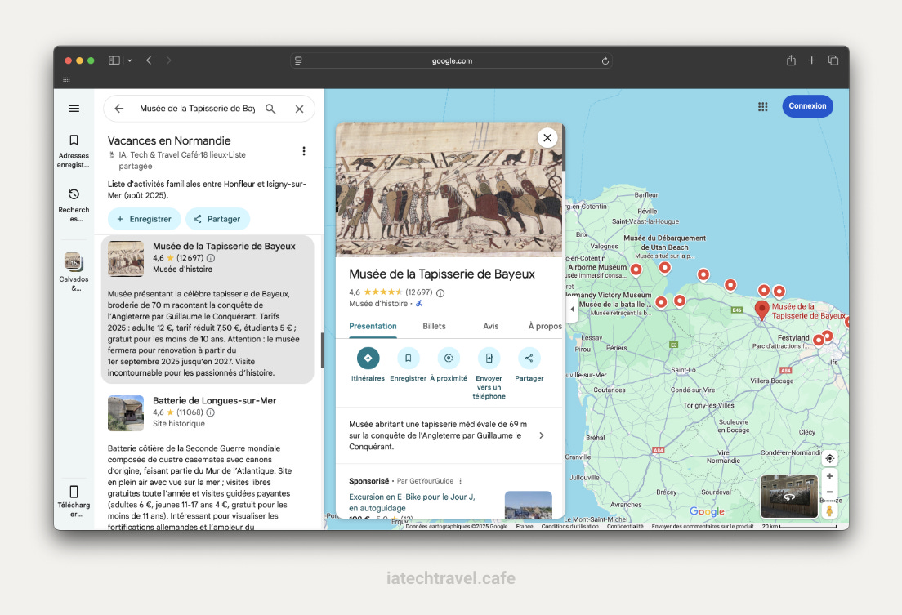Switch to the Avis tab
The height and width of the screenshot is (615, 902).
pos(491,326)
